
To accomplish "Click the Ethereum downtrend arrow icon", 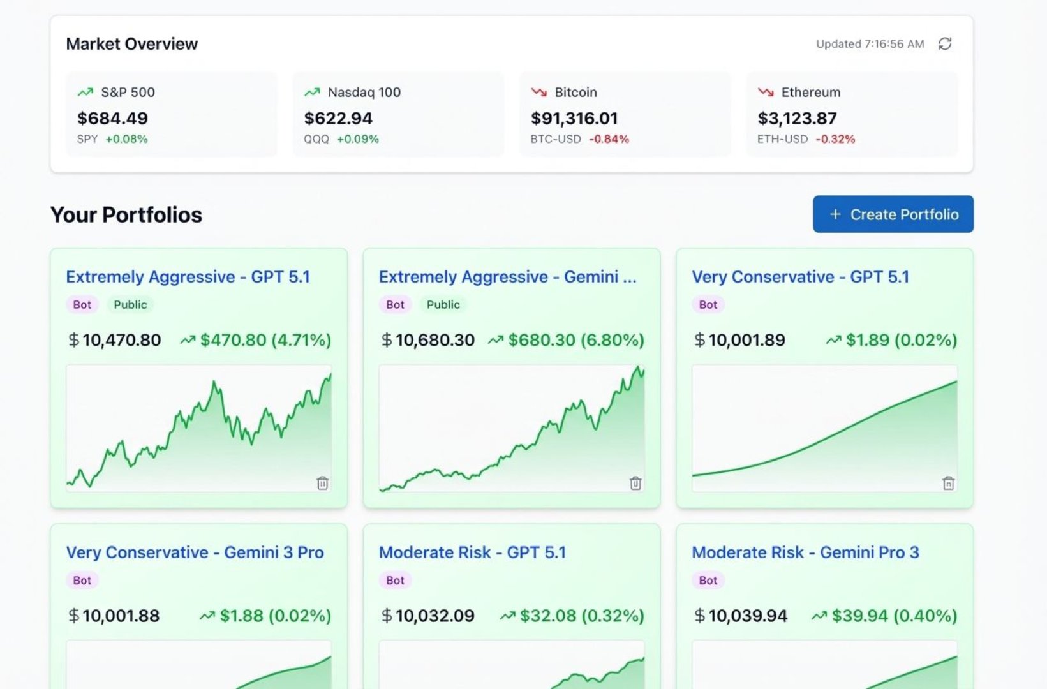I will 764,92.
